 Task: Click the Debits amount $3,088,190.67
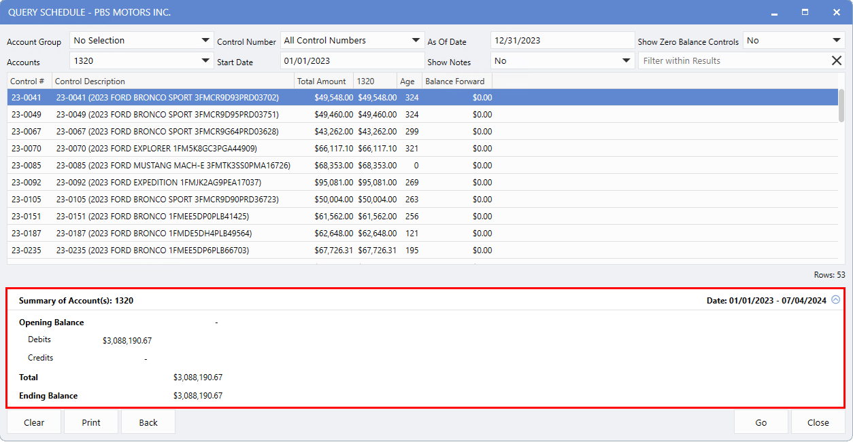[x=127, y=340]
